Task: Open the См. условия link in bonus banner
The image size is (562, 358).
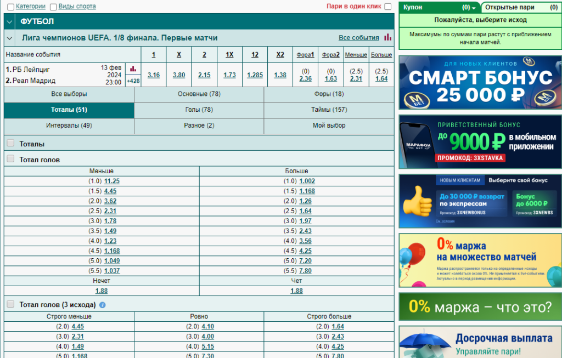Action: click(445, 221)
